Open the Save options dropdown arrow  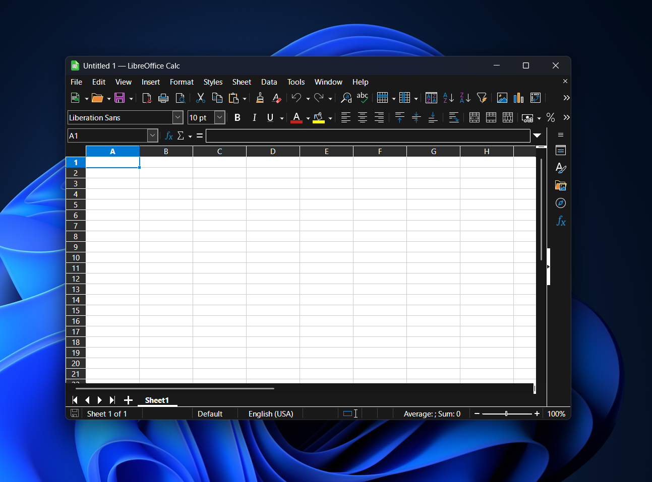tap(131, 98)
